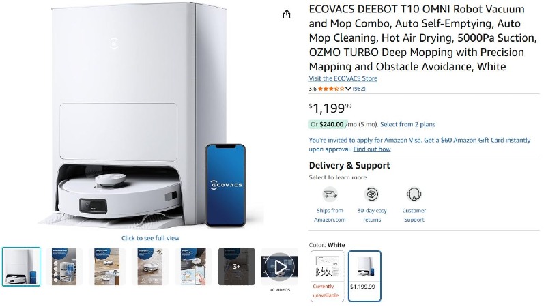Click the 30-day easy returns icon
This screenshot has height=307, width=546.
pyautogui.click(x=371, y=194)
